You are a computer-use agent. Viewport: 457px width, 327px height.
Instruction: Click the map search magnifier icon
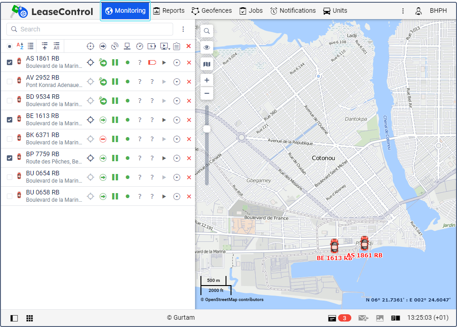pyautogui.click(x=207, y=31)
